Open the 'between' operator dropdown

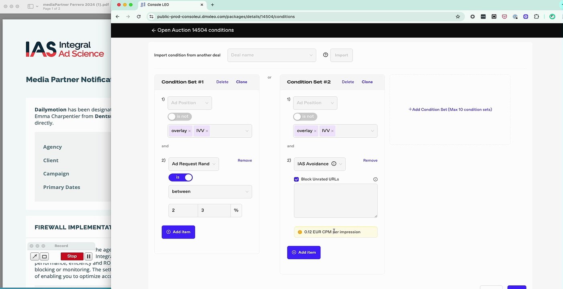(210, 191)
